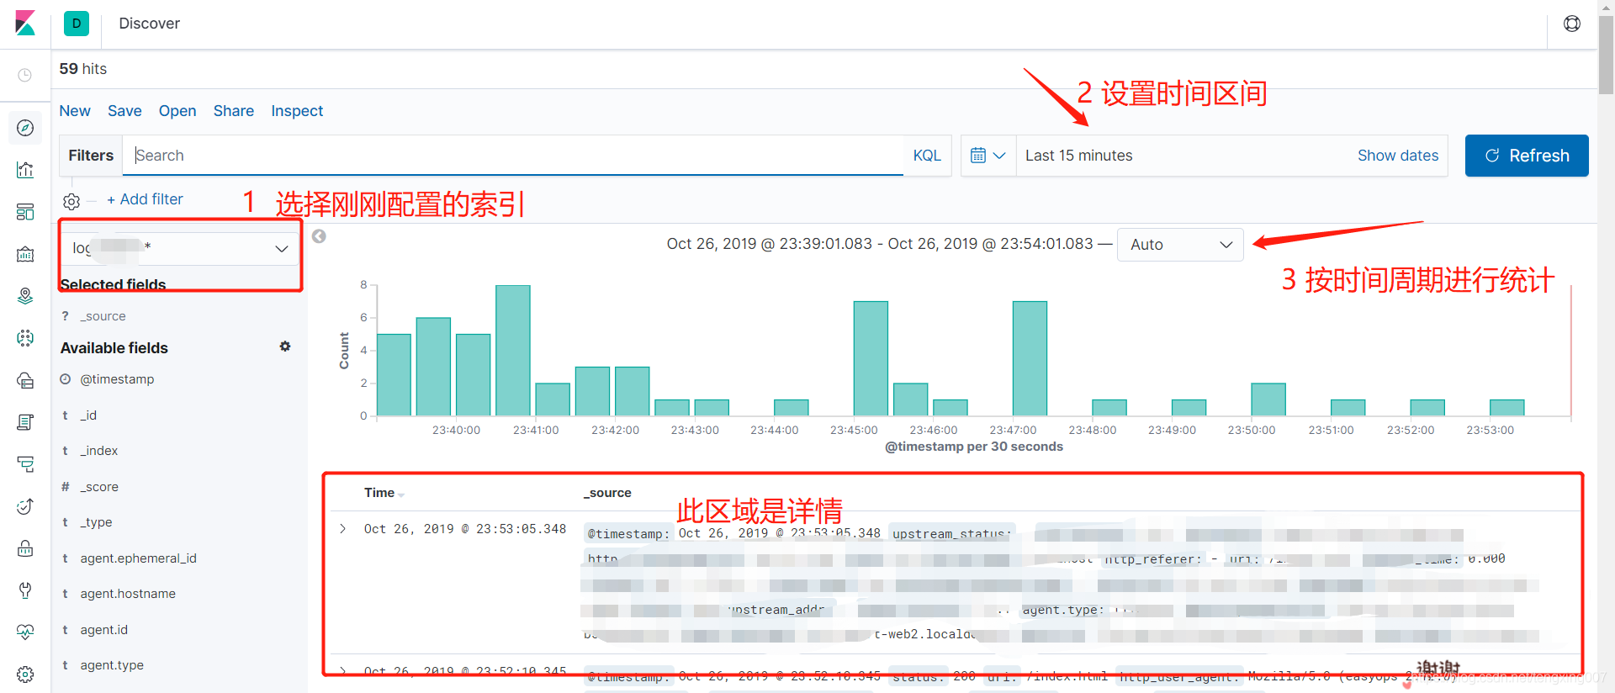Open Available fields settings gear
The width and height of the screenshot is (1615, 693).
285,346
